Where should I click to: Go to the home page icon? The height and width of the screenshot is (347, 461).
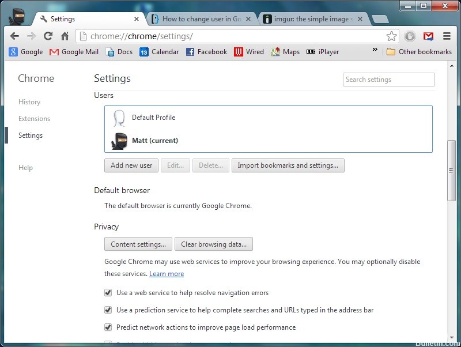tap(65, 36)
